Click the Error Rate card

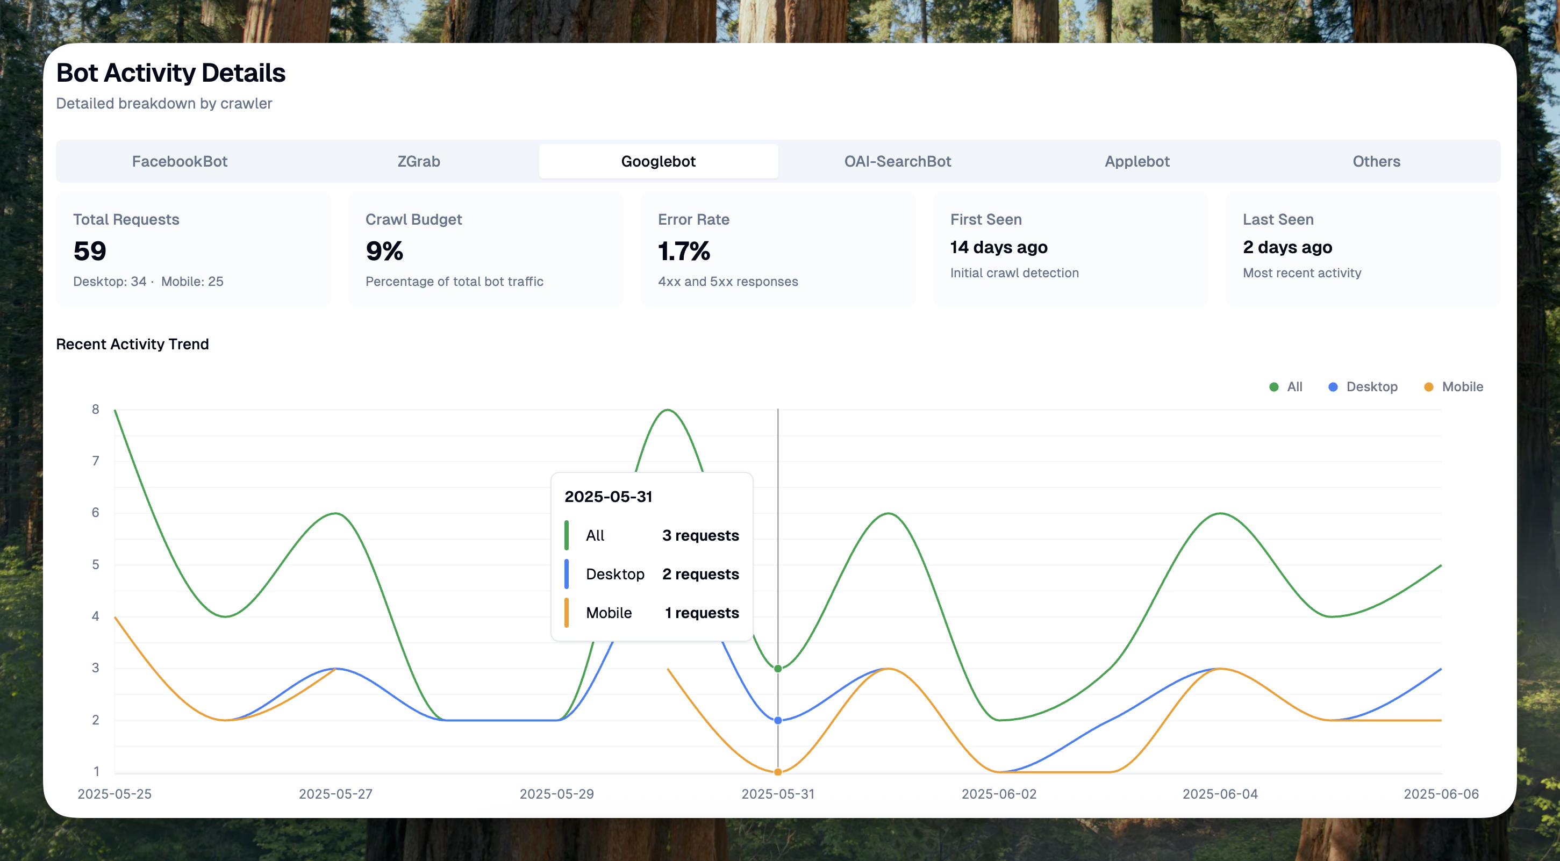777,249
